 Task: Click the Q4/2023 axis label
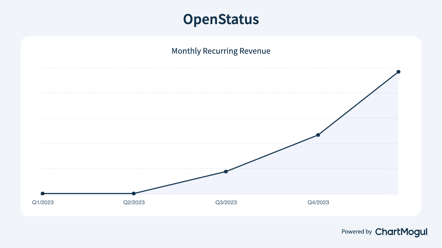pyautogui.click(x=318, y=203)
